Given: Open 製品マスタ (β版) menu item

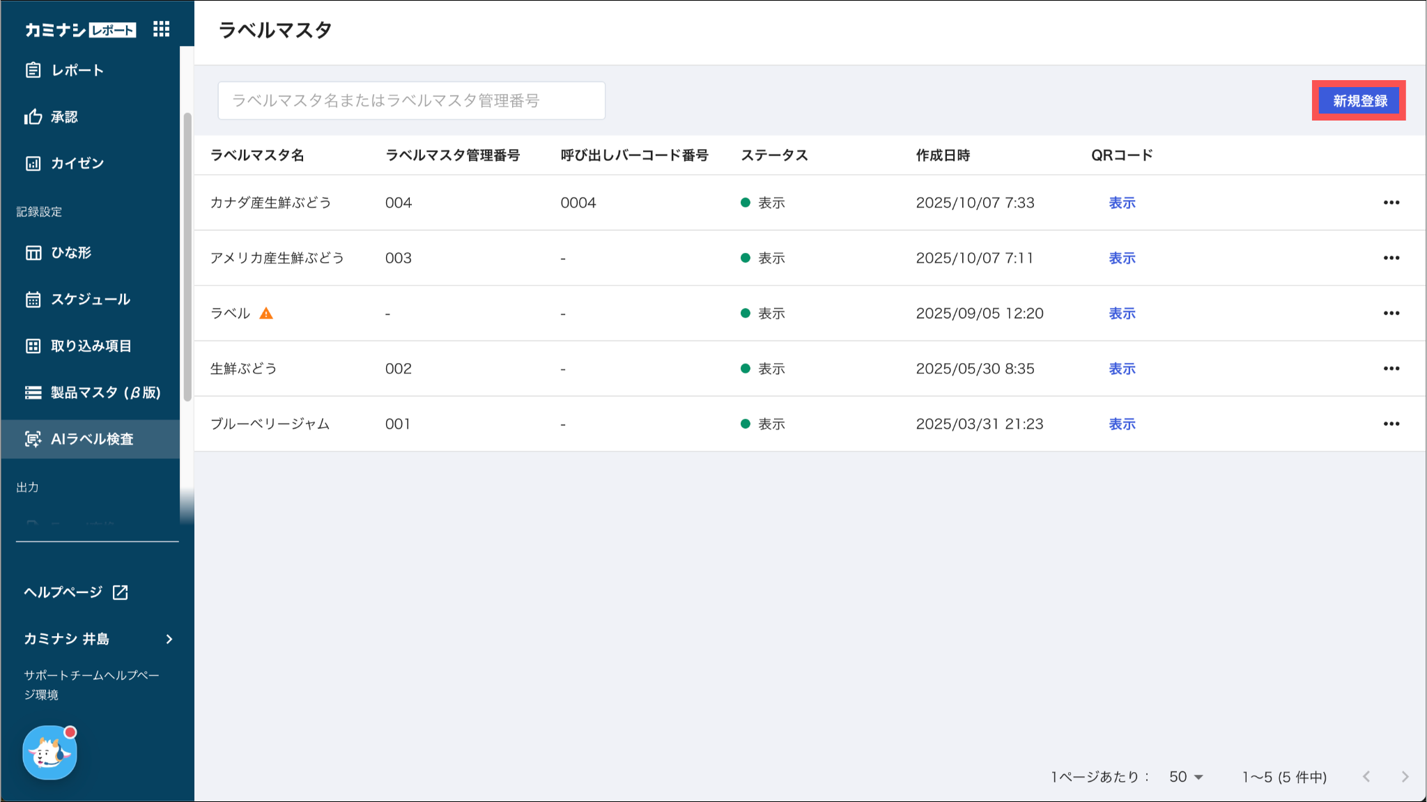Looking at the screenshot, I should (x=105, y=393).
